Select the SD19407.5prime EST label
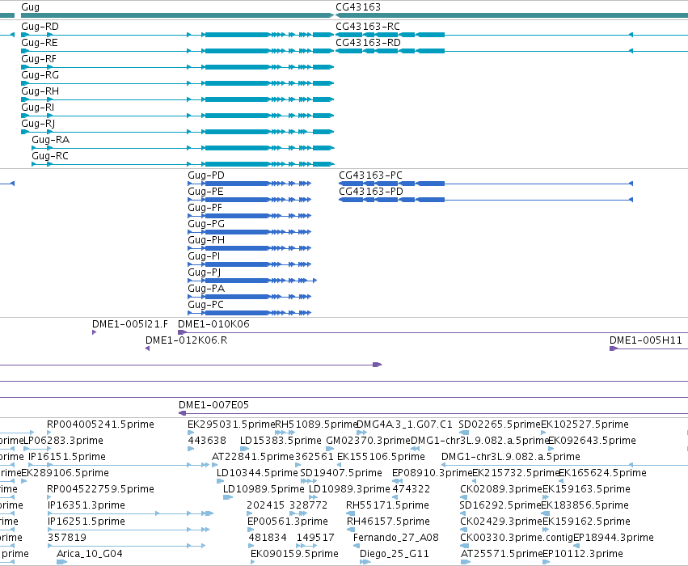Viewport: 688px width, 566px height. click(x=341, y=472)
